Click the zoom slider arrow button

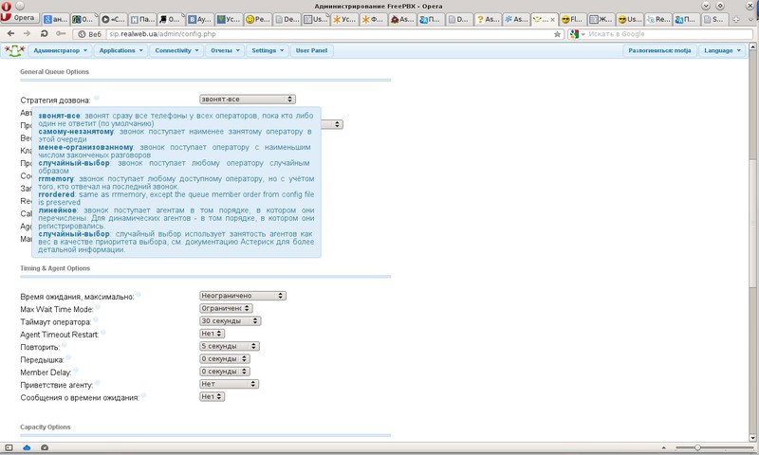[663, 447]
